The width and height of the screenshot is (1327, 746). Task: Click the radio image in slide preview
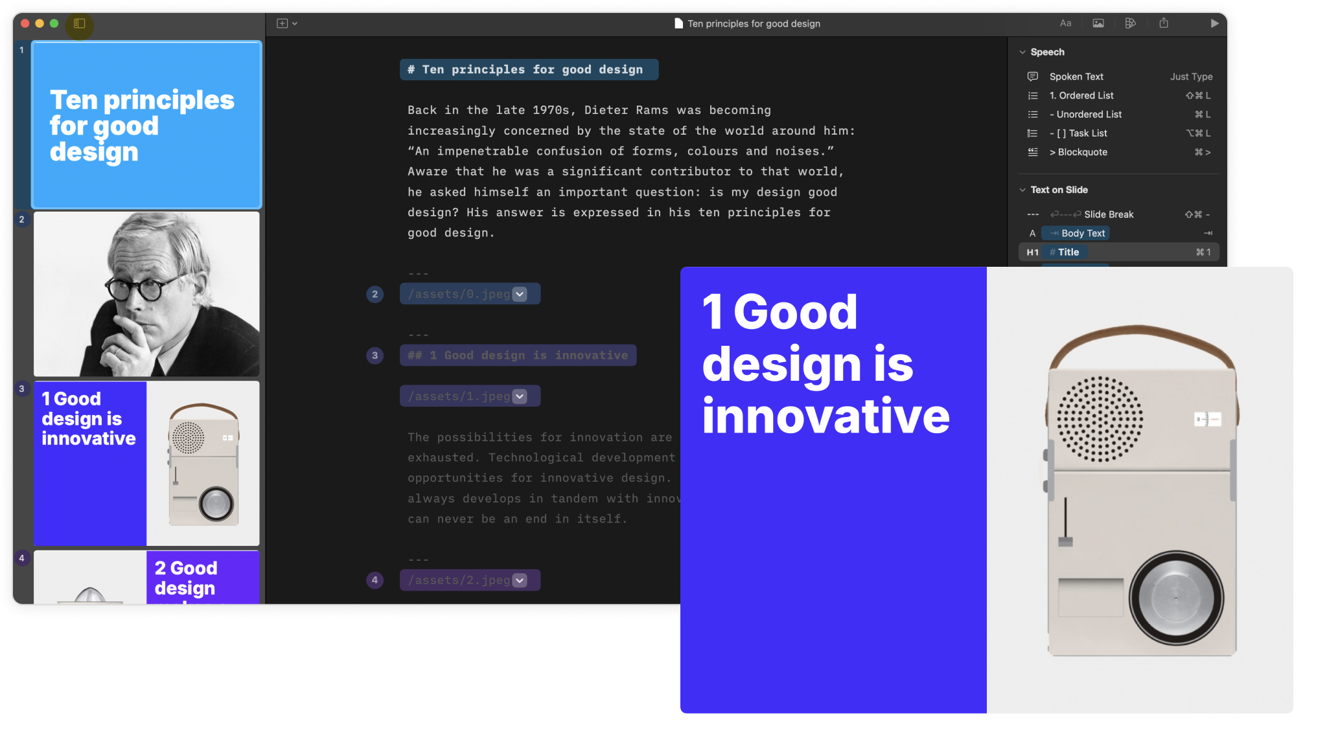1140,491
